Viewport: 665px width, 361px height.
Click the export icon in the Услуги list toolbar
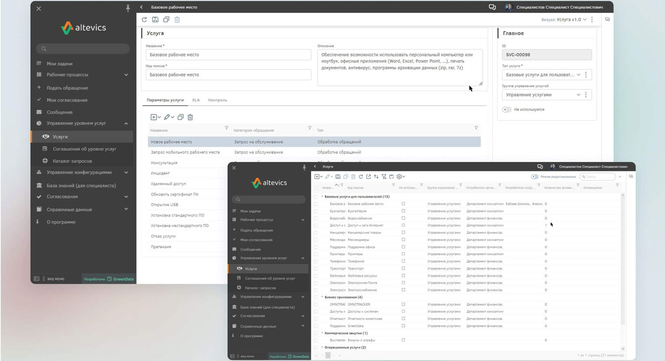click(368, 177)
